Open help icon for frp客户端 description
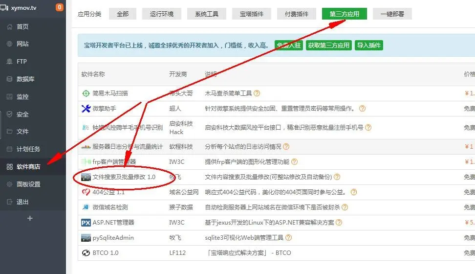Image resolution: width=475 pixels, height=274 pixels. coord(294,162)
